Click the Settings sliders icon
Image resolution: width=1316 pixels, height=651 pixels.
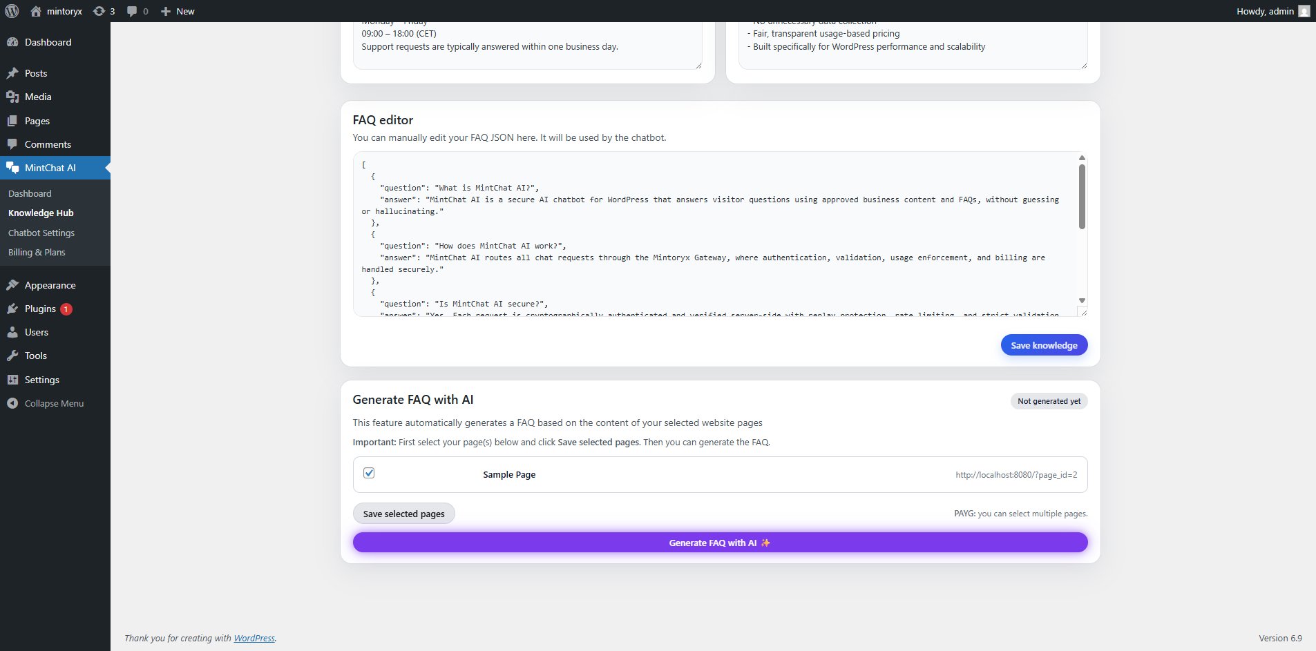tap(15, 380)
